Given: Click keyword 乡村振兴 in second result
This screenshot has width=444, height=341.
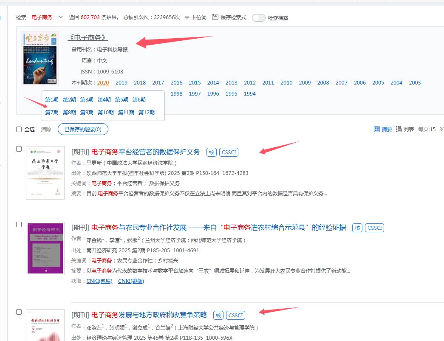Looking at the screenshot, I should [168, 261].
